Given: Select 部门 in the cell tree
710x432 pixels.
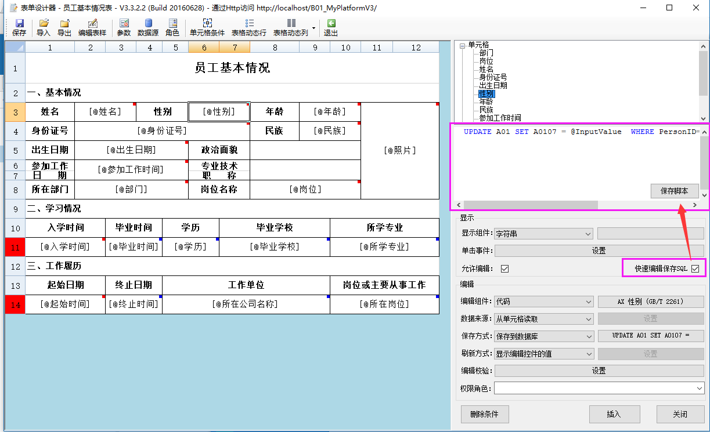Looking at the screenshot, I should click(486, 53).
